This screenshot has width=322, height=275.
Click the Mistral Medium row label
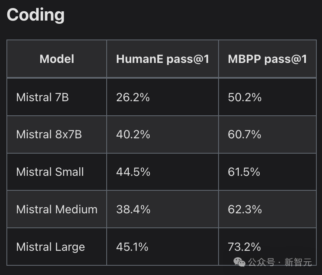tap(57, 209)
